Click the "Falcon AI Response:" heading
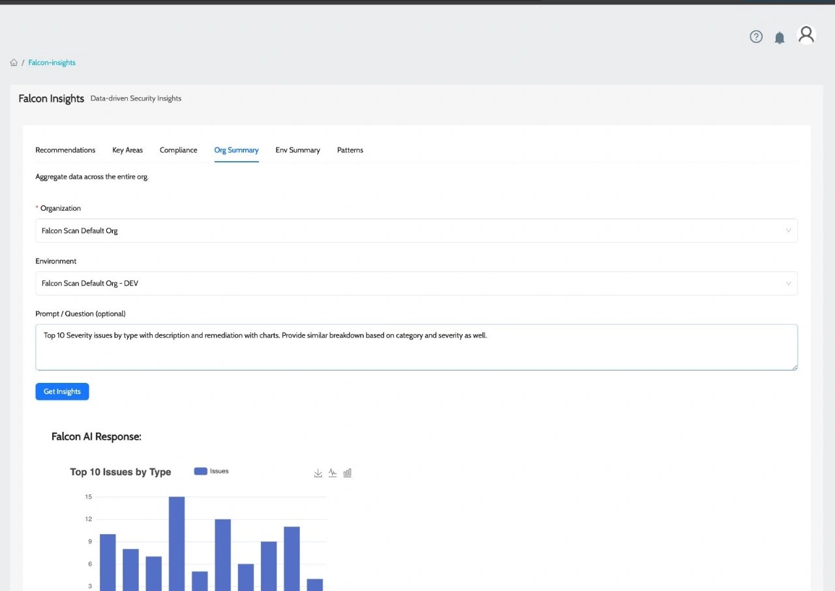The image size is (835, 591). point(97,437)
